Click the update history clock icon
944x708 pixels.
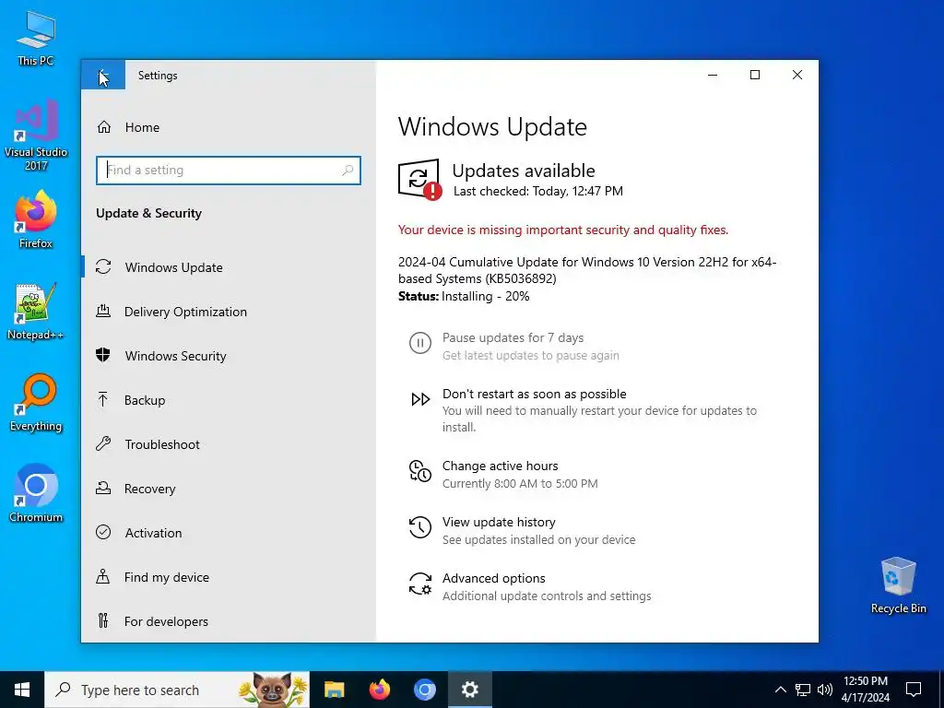(x=420, y=527)
